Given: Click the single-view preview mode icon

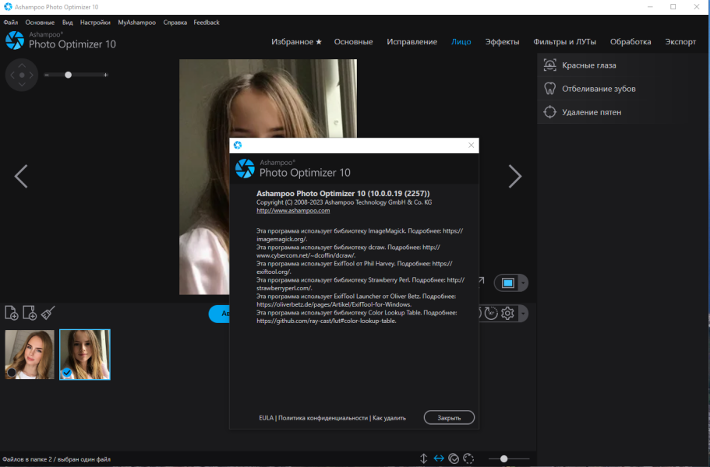Looking at the screenshot, I should (x=508, y=283).
